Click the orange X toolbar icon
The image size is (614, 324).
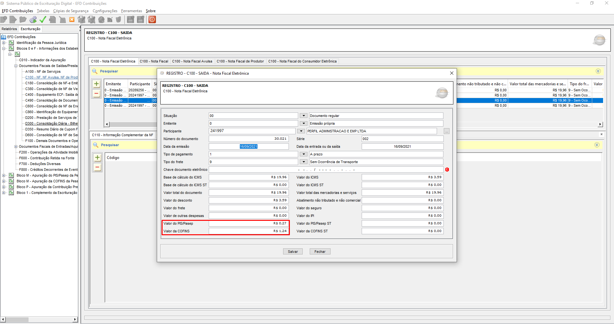tap(72, 20)
